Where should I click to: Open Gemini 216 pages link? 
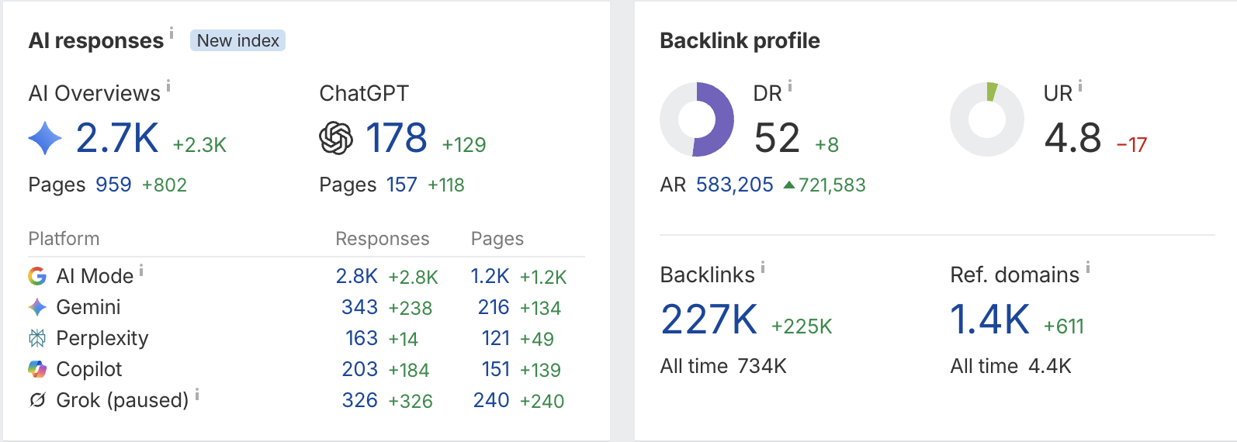pos(494,307)
